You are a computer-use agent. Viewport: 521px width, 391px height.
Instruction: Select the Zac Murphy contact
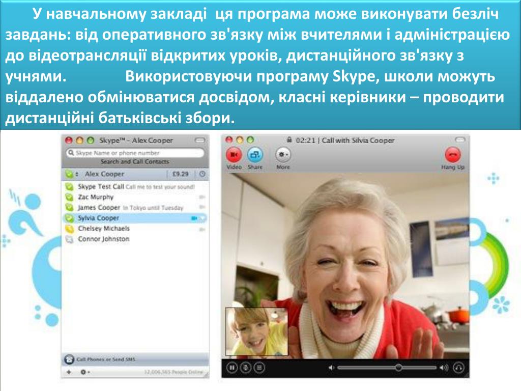pos(135,197)
